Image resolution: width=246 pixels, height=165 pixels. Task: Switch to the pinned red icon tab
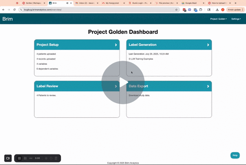tap(17, 3)
